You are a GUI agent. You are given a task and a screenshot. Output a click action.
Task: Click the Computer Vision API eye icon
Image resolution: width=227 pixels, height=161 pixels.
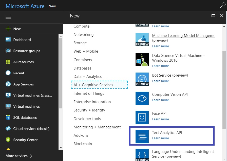142,98
